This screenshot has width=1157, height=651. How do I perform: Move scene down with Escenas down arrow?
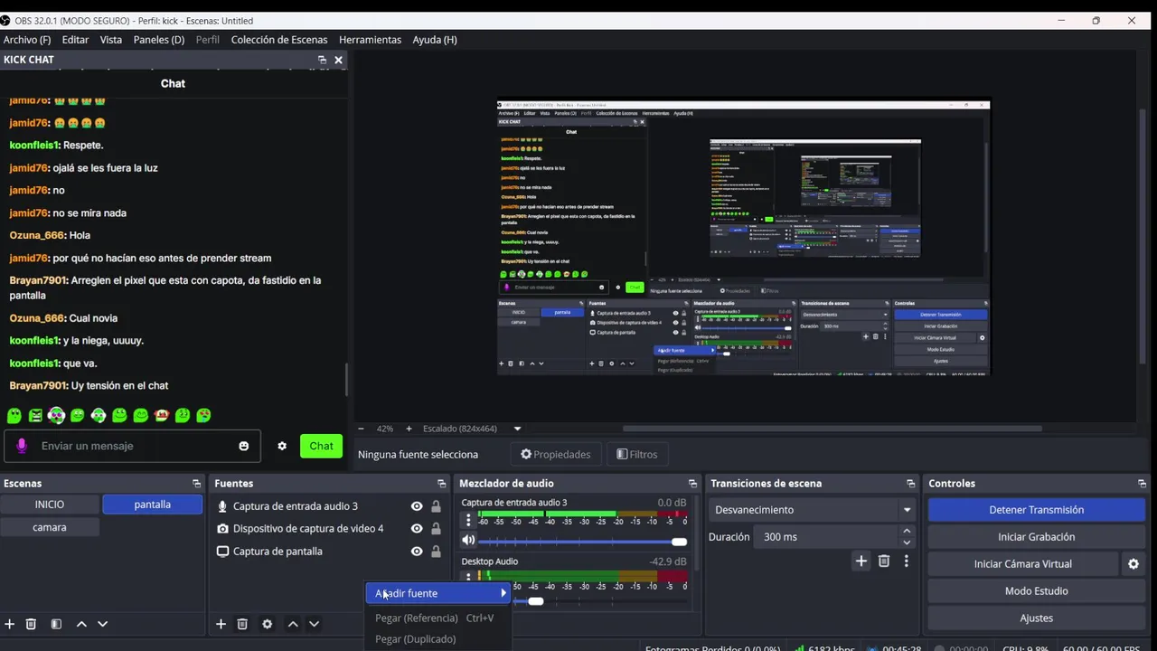click(x=102, y=624)
